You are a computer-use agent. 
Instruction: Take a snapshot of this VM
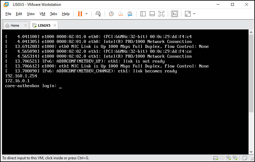pos(111,14)
